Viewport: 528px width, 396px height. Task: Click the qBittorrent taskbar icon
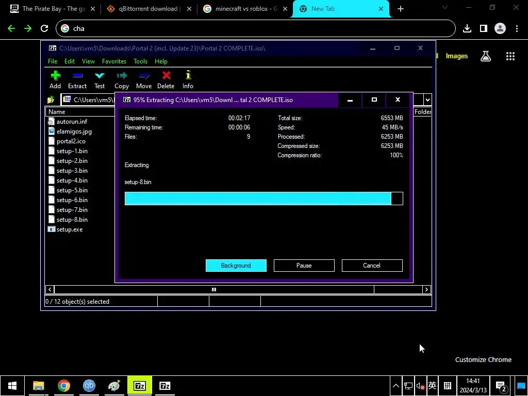[89, 386]
